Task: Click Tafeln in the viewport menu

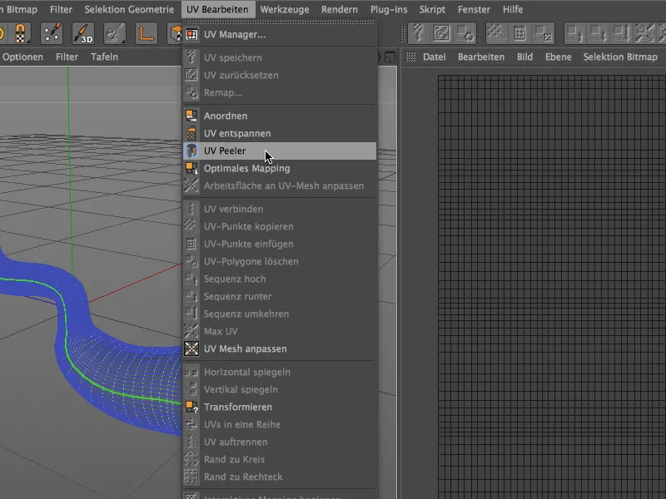Action: click(104, 57)
